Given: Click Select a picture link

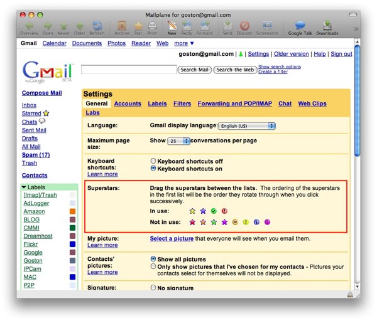Looking at the screenshot, I should pos(172,239).
